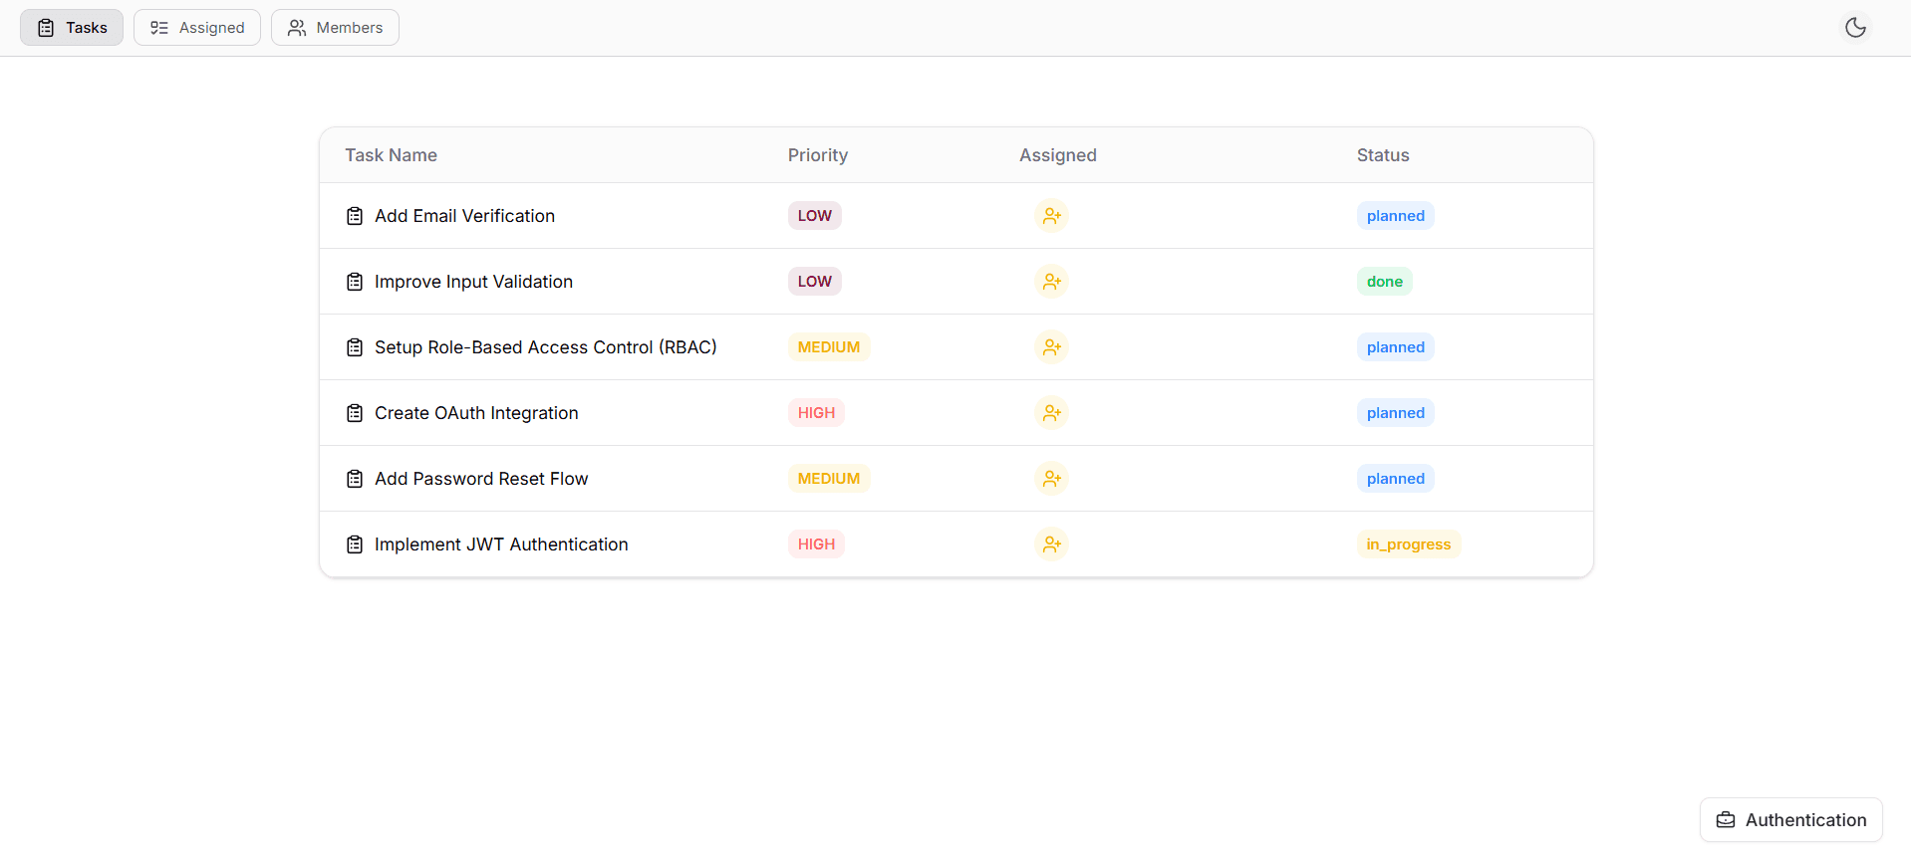The image size is (1911, 866).
Task: Click the Authentication project button
Action: [1790, 820]
